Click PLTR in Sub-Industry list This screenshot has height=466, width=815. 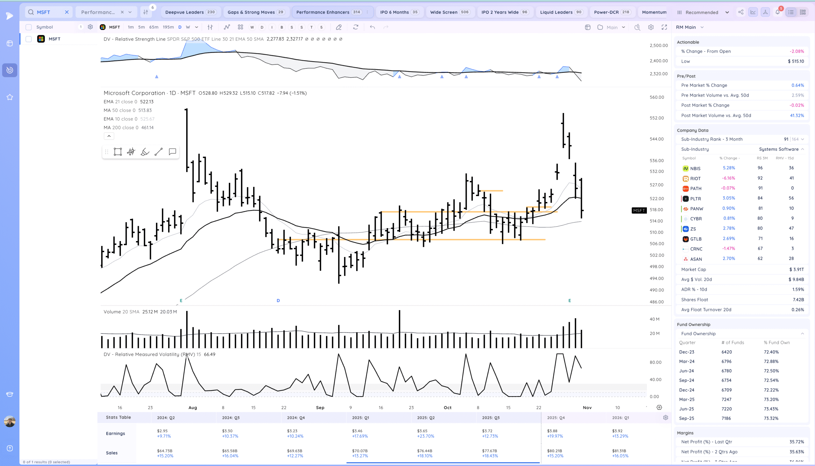695,199
